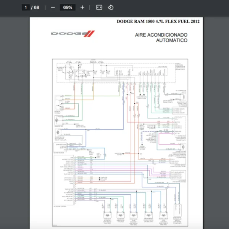
Task: Click the word AUTOMATICO in the heading
Action: (172, 40)
